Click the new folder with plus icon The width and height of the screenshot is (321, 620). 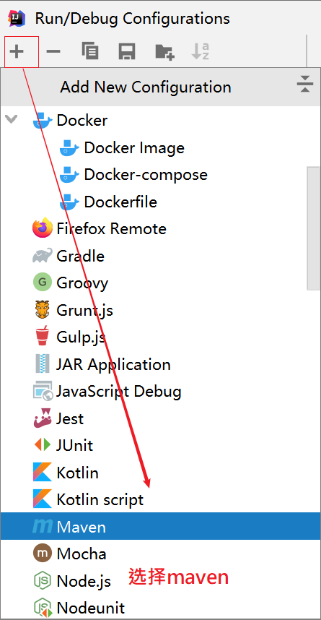pyautogui.click(x=164, y=51)
